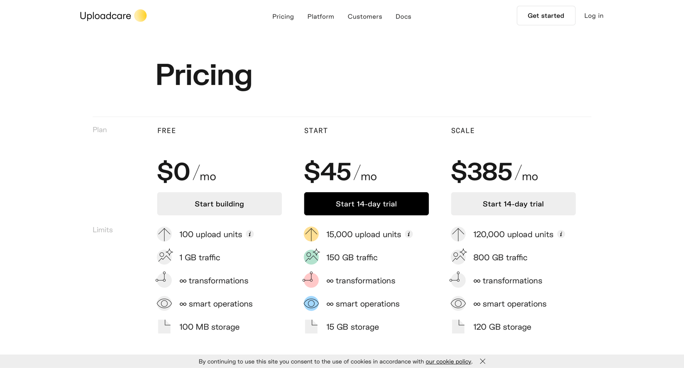Click the START plan title

click(x=316, y=131)
